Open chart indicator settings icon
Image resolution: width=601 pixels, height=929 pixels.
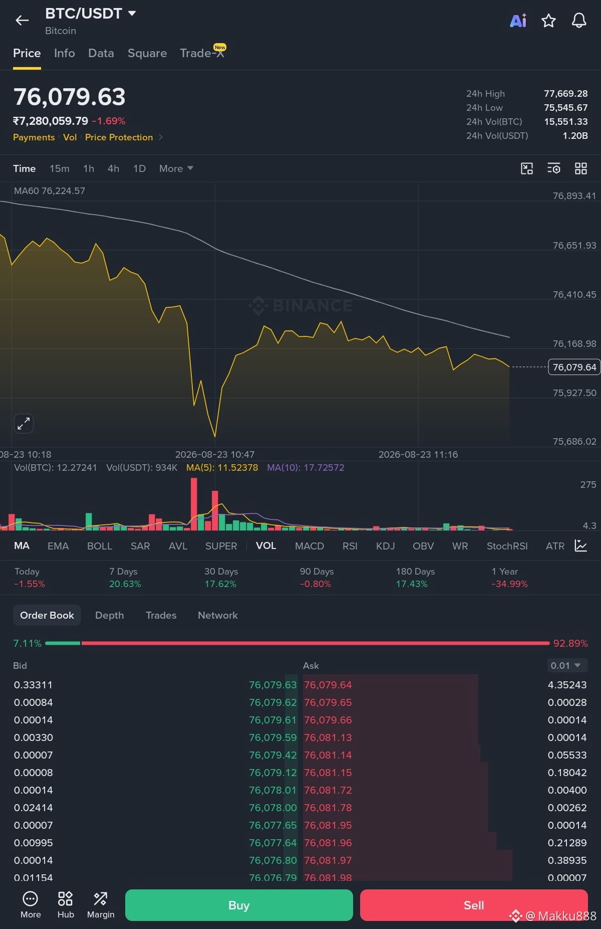click(x=553, y=168)
